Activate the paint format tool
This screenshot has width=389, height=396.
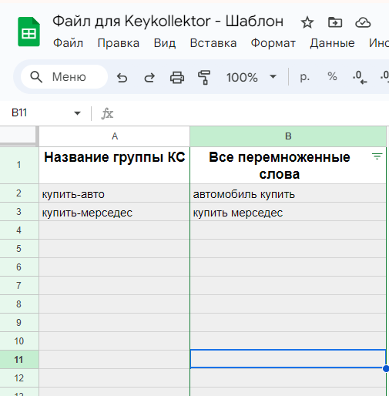pos(204,77)
